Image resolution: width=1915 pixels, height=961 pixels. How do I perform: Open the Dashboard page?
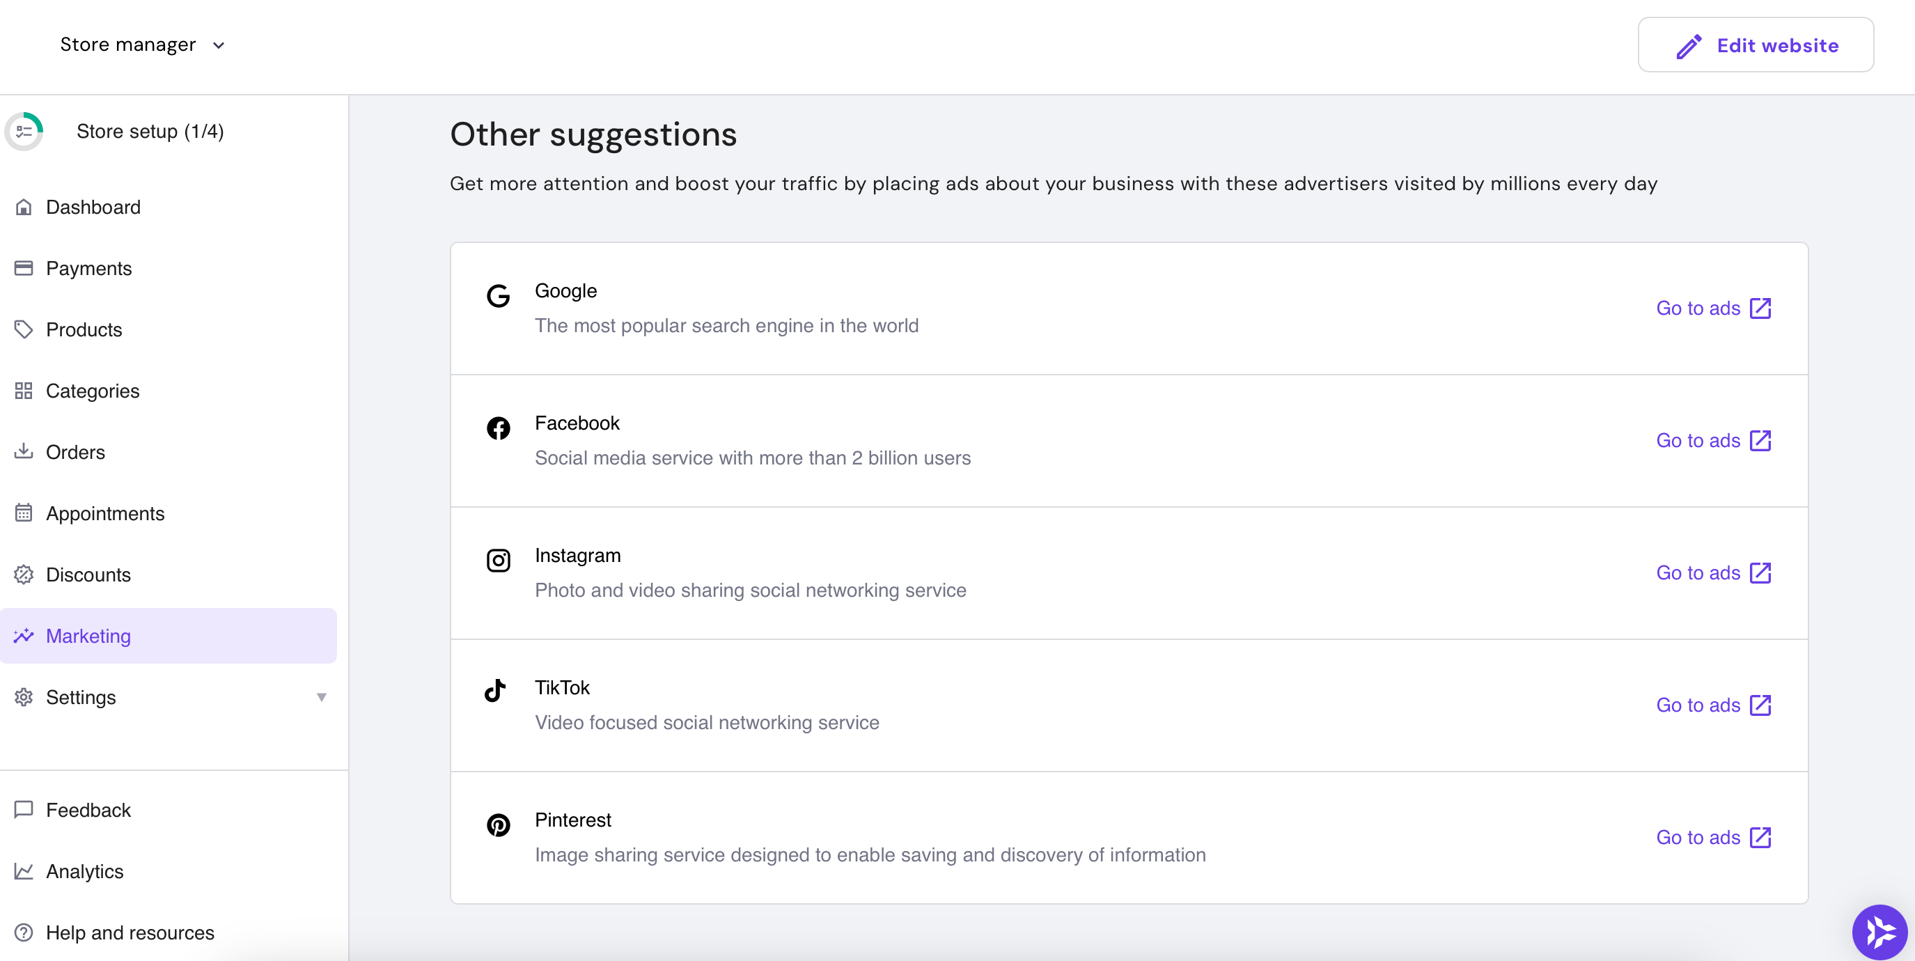coord(94,207)
